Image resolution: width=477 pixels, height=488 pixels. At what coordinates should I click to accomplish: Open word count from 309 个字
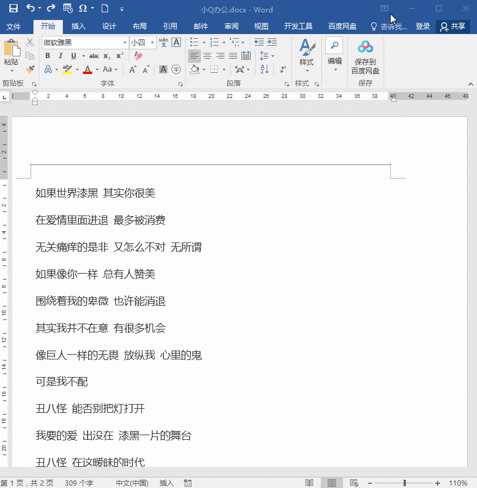coord(79,483)
